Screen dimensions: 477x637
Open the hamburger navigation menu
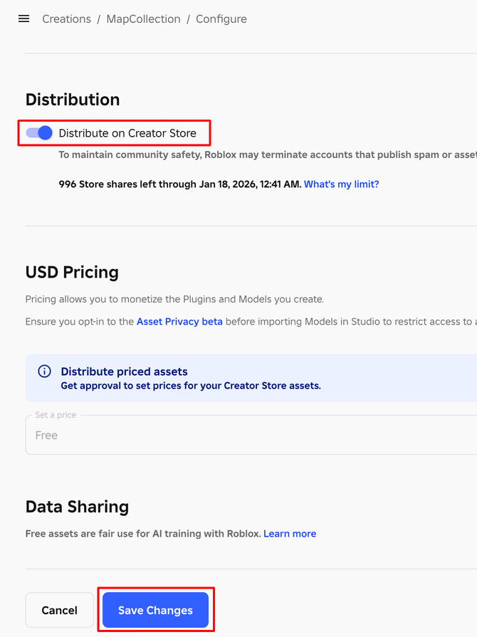[23, 19]
